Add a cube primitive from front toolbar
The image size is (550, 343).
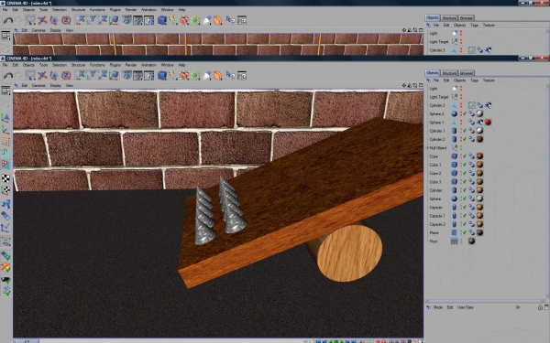(x=162, y=75)
